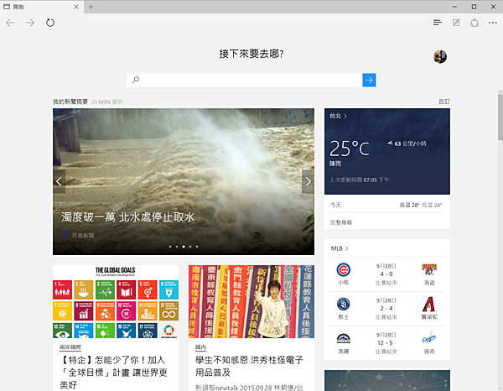
Task: Select the 開始 tab
Action: [x=42, y=7]
